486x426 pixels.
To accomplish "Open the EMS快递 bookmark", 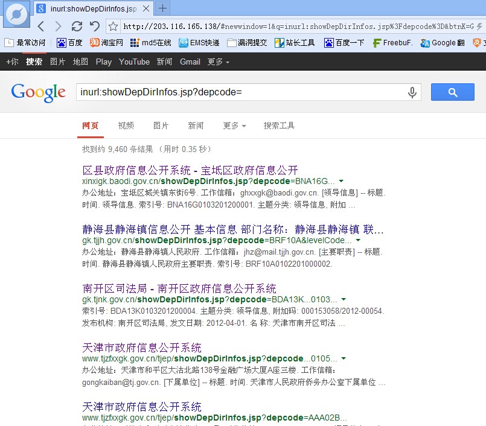I will click(199, 43).
